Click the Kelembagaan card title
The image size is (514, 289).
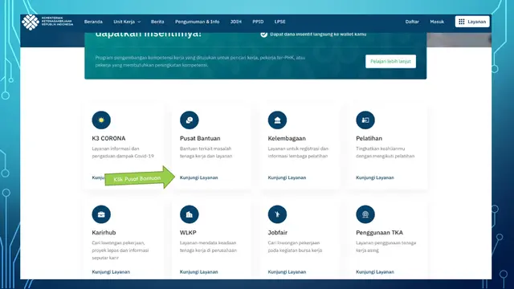tap(287, 138)
